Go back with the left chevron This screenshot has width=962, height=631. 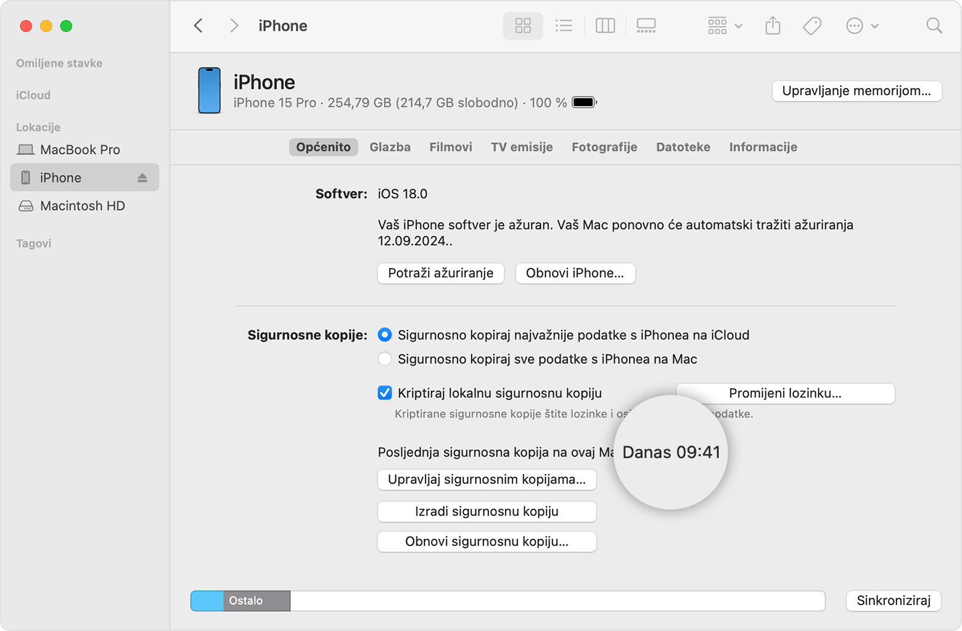(198, 25)
